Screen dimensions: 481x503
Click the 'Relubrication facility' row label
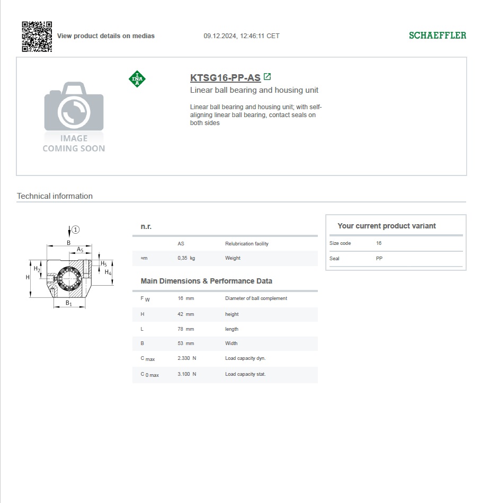pyautogui.click(x=247, y=244)
